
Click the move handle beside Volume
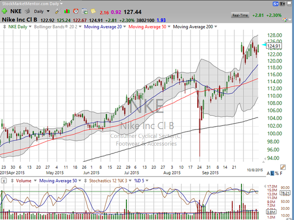(12, 181)
